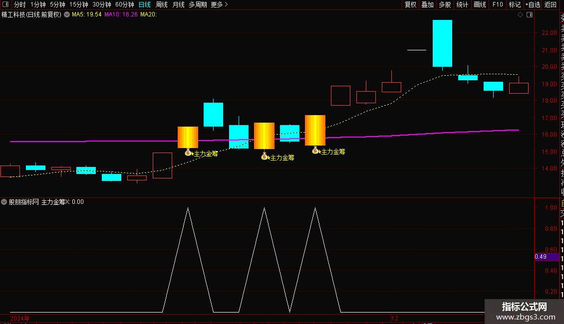Screen dimensions: 564x324
Task: Click the MA10: 16.26 label
Action: [121, 14]
